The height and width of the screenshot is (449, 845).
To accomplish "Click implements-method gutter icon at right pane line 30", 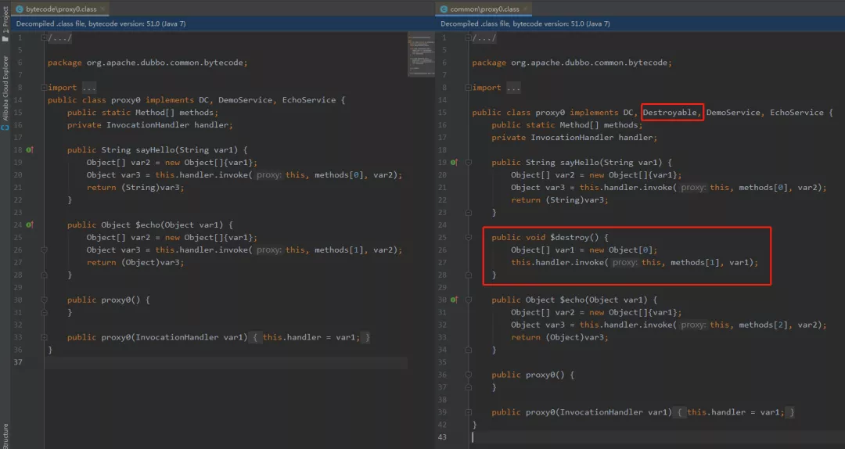I will coord(454,300).
